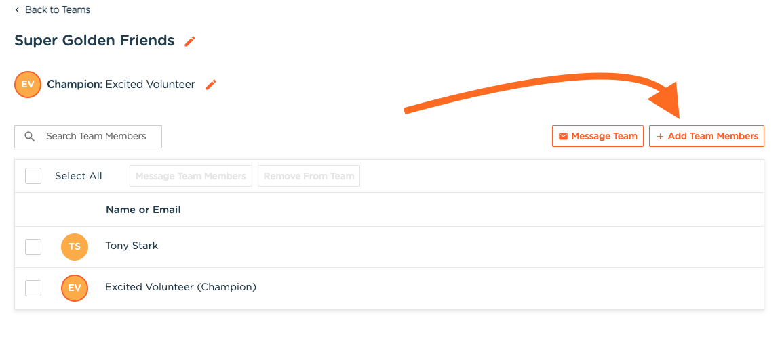
Task: Click the Excited Volunteer (Champion) name
Action: (180, 287)
